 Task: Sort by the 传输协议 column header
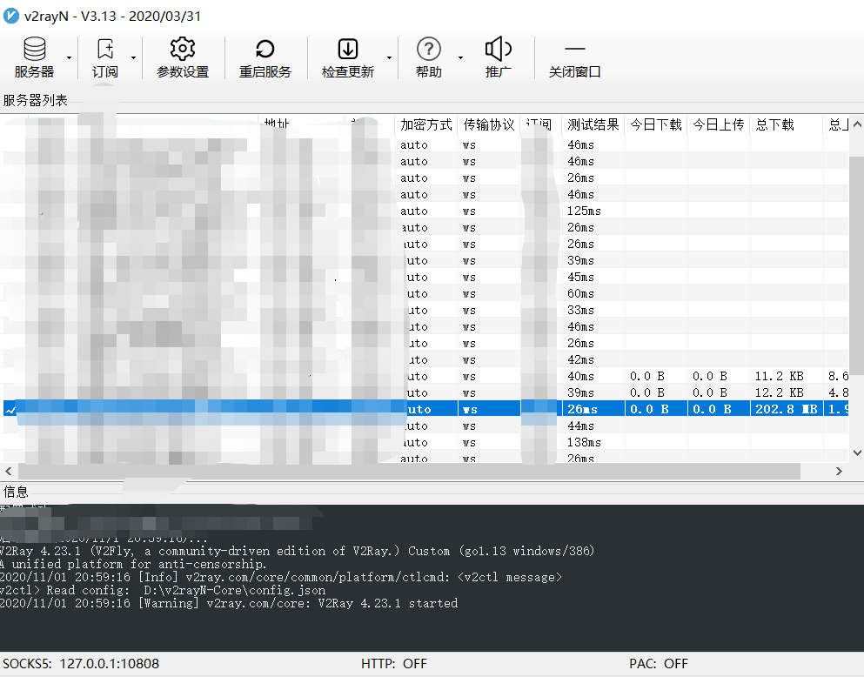489,125
